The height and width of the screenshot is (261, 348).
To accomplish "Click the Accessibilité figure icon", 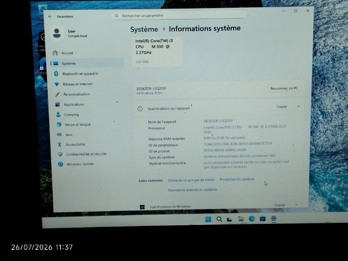I will (x=59, y=144).
